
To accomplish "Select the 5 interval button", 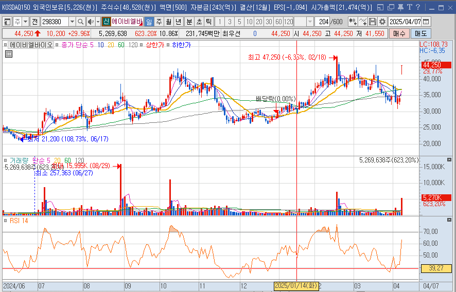I will coord(239,22).
